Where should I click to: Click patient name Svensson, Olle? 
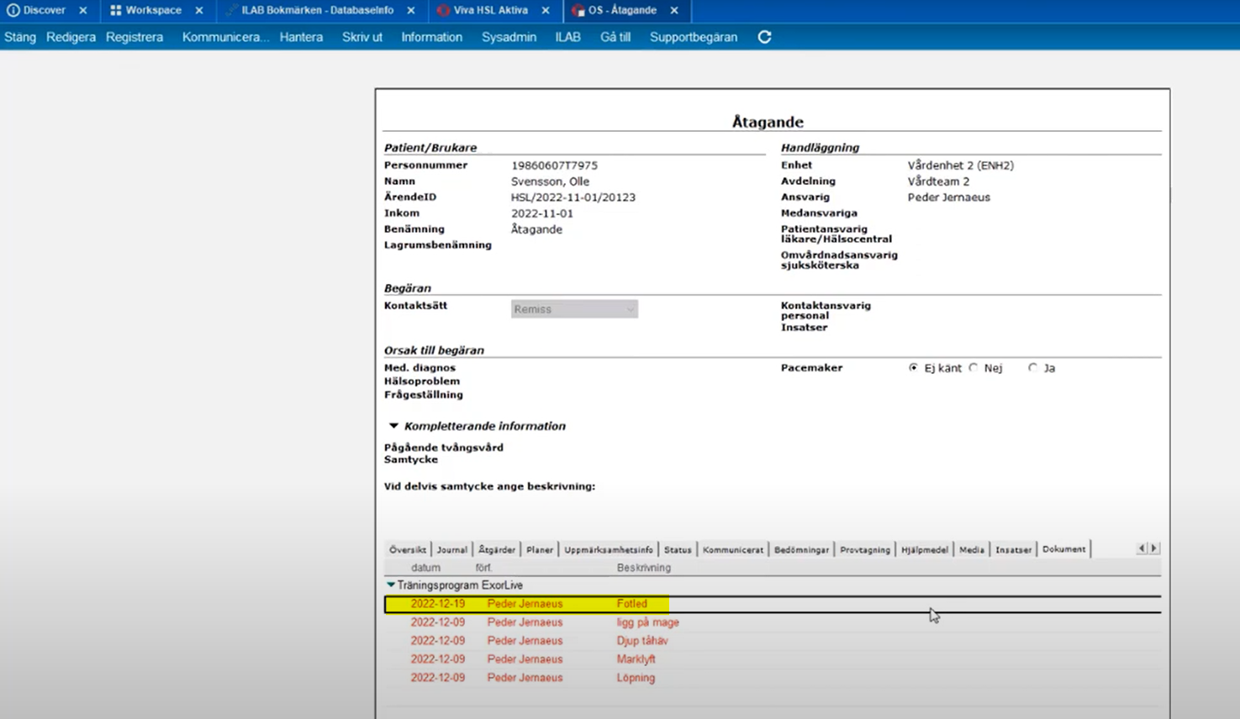coord(550,181)
